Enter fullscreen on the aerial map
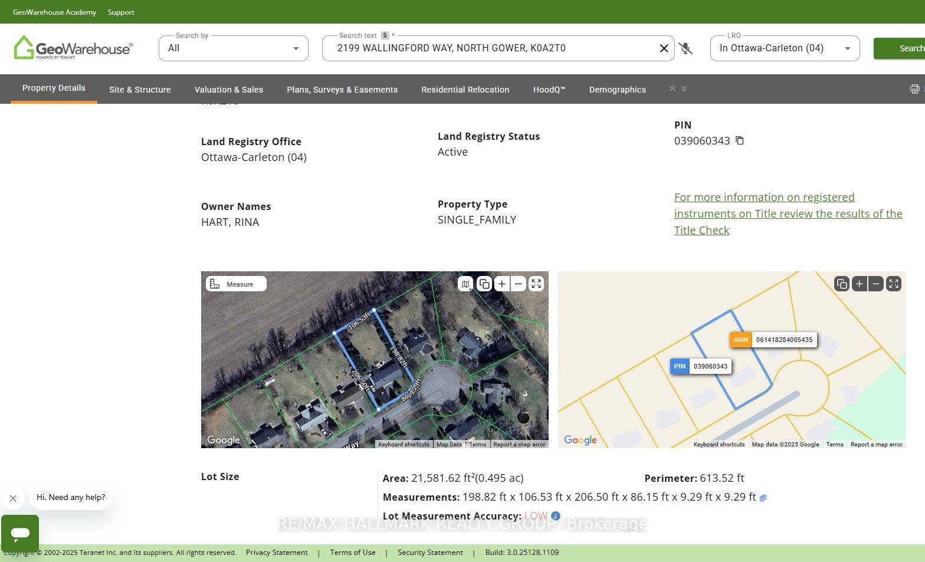Image resolution: width=925 pixels, height=562 pixels. click(x=536, y=284)
